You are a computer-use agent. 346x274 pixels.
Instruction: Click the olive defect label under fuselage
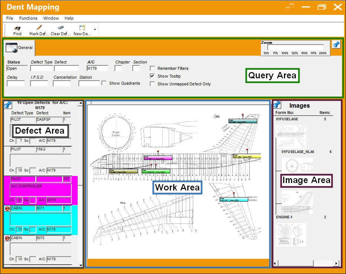123,171
